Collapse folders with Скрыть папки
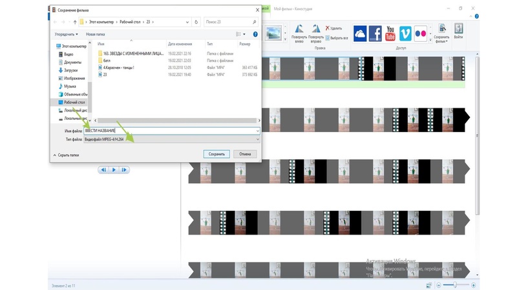 pos(67,155)
